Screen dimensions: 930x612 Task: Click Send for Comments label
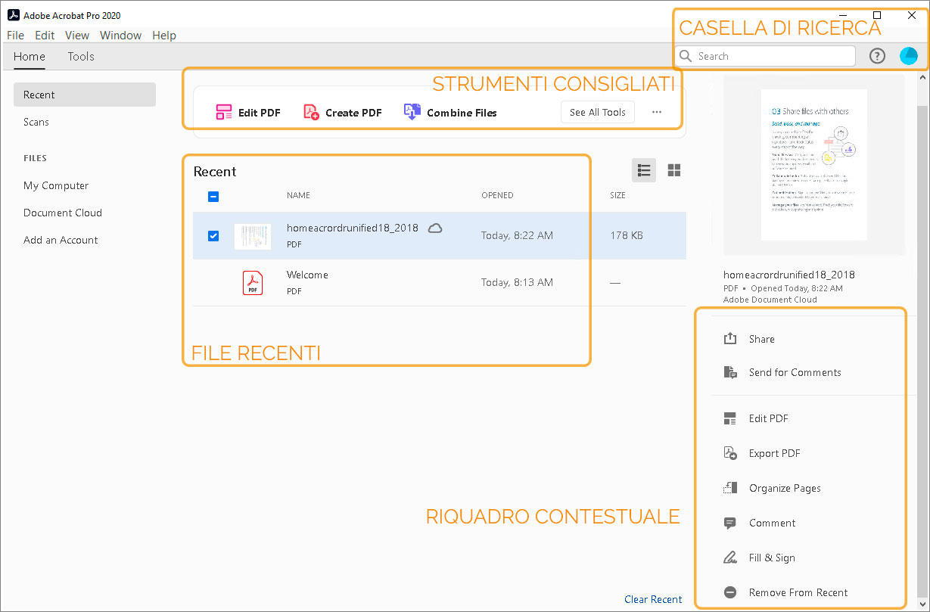[x=795, y=372]
